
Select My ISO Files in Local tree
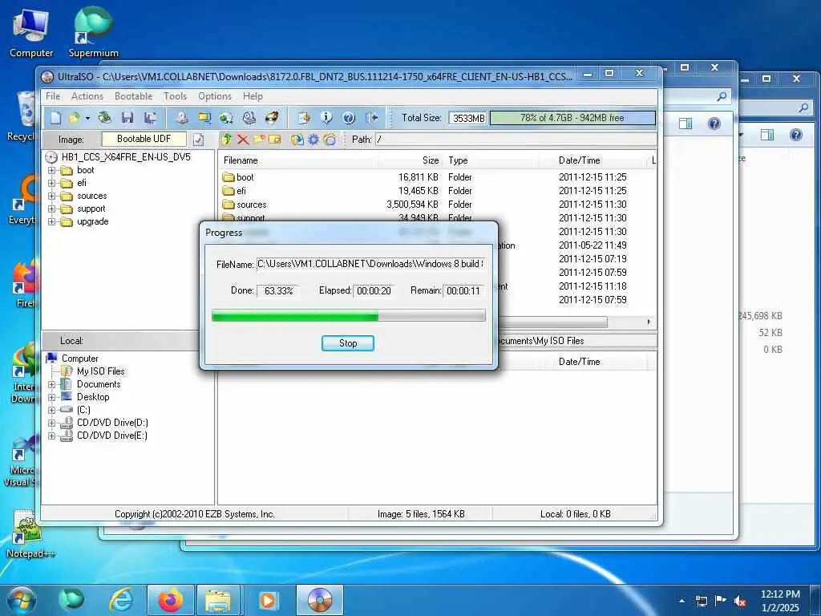click(100, 371)
